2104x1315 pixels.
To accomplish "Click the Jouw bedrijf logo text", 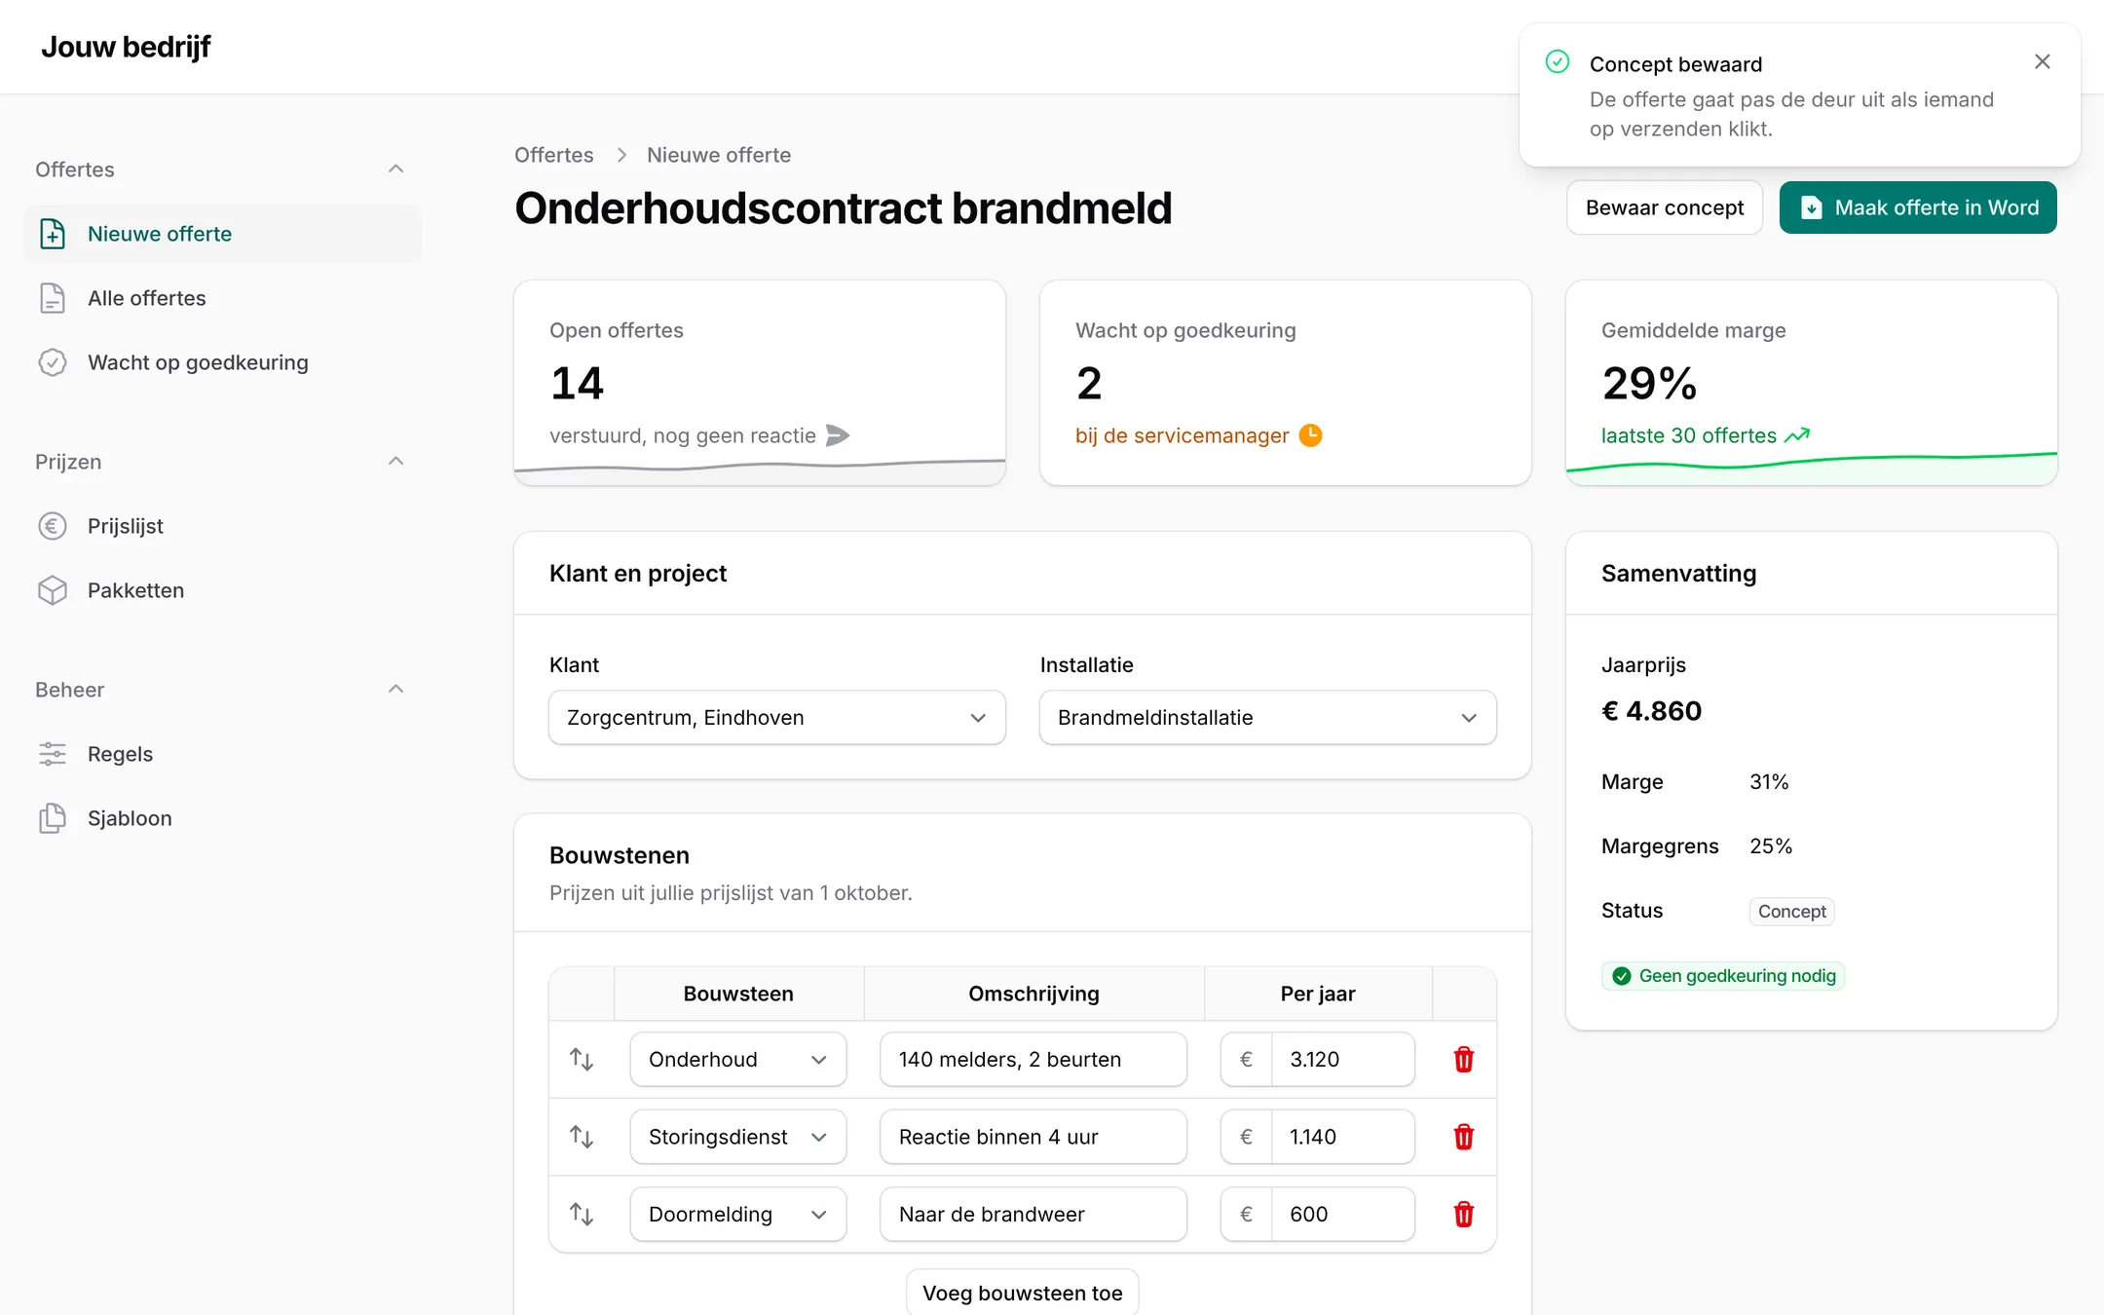I will click(x=126, y=47).
